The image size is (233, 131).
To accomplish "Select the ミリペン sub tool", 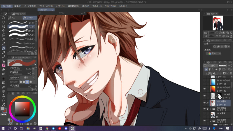I will pyautogui.click(x=21, y=22).
